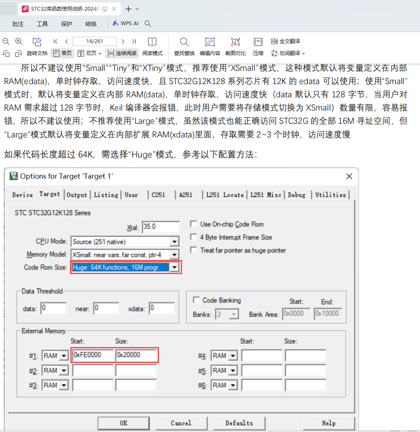Close the Options for Target dialog
Viewport: 420px width, 432px height.
tap(349, 176)
